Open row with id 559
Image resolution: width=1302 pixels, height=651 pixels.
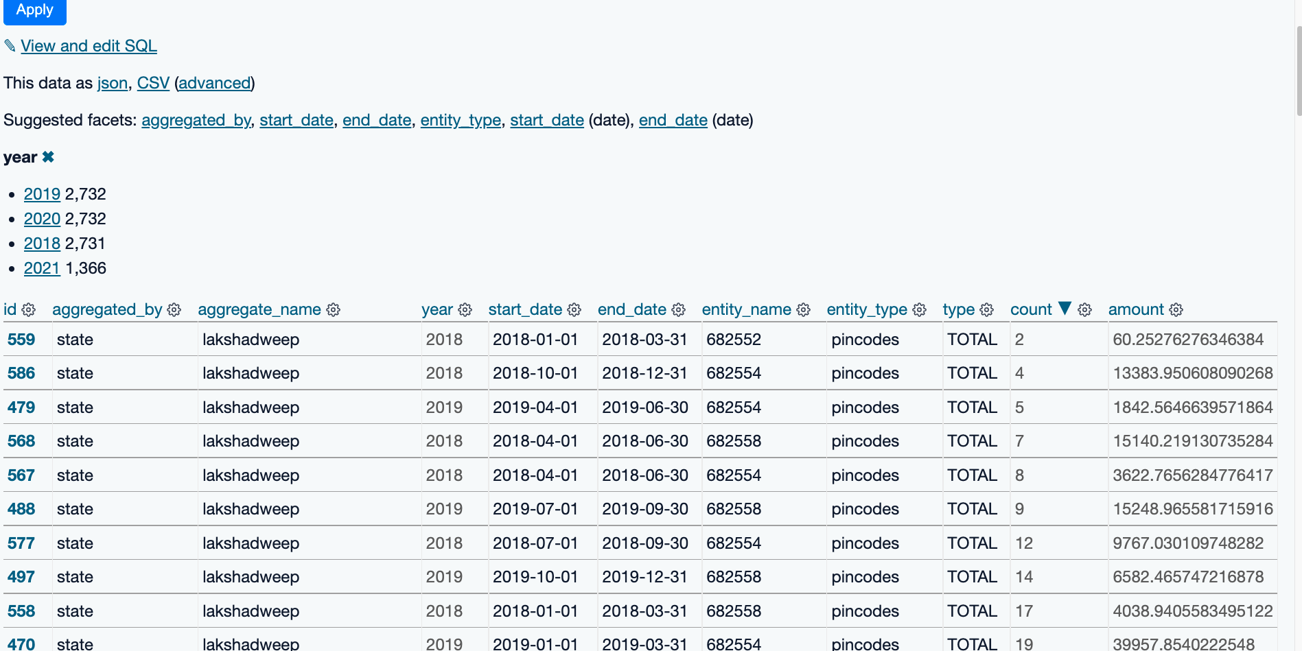[21, 340]
